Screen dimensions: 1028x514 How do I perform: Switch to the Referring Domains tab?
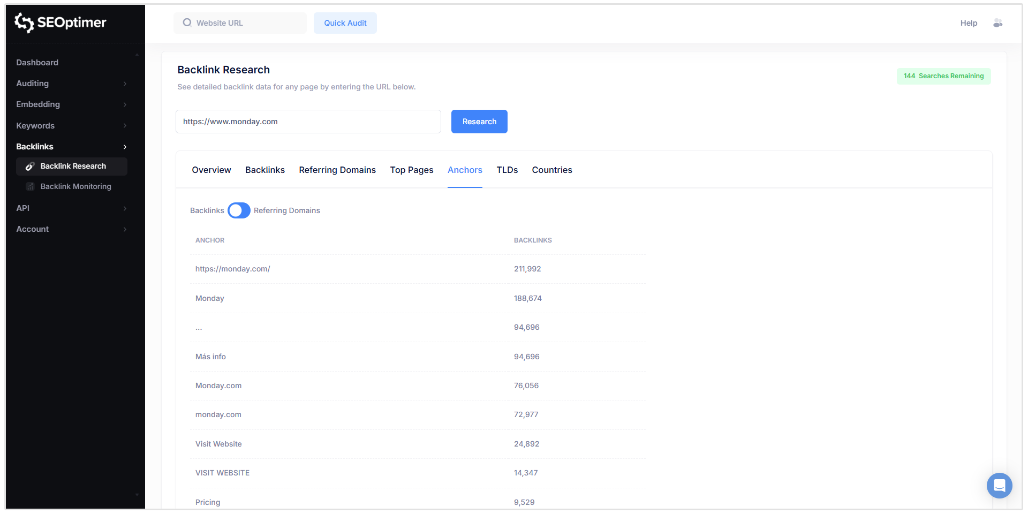pyautogui.click(x=337, y=170)
